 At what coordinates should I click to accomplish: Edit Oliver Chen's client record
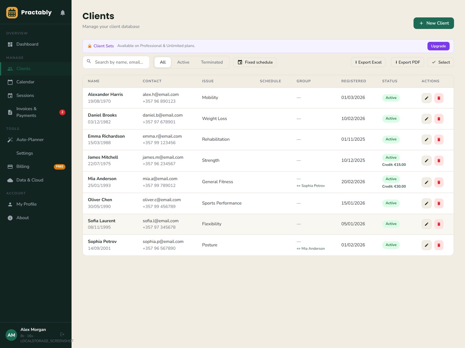426,203
